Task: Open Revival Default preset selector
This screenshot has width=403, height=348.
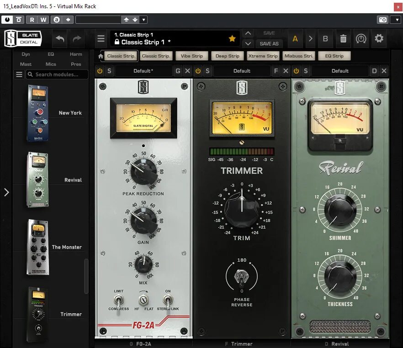Action: click(340, 71)
